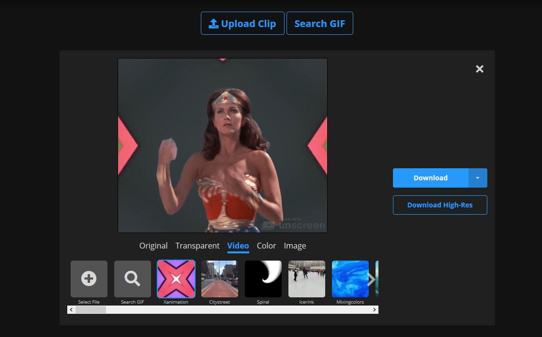Expand the Download format dropdown arrow

(478, 178)
